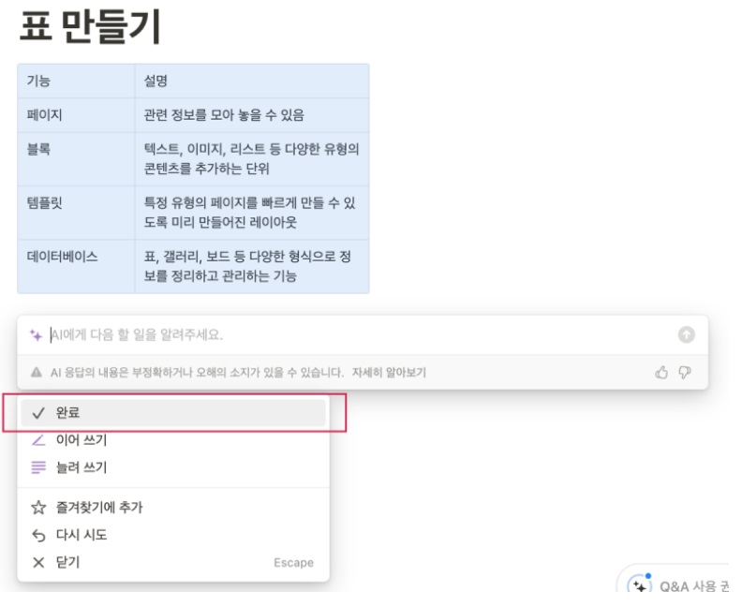Click the pencil icon beside 이어 쓰기
Image resolution: width=742 pixels, height=606 pixels.
point(38,440)
